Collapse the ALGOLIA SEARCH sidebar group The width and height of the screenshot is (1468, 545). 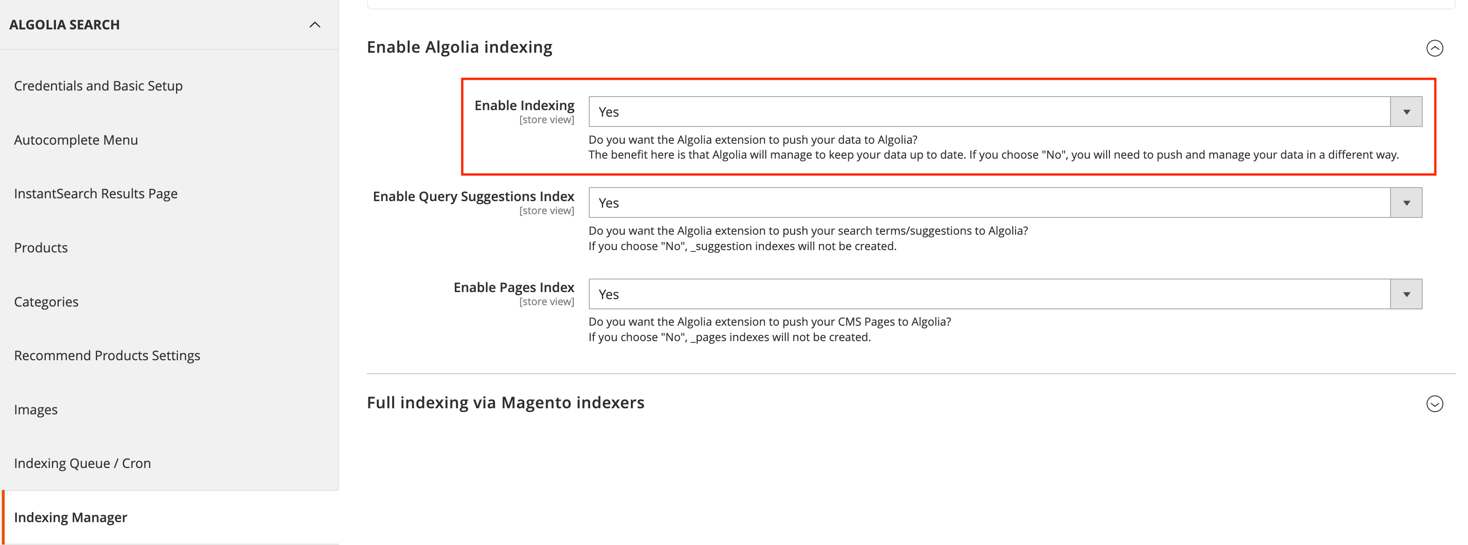pos(315,24)
